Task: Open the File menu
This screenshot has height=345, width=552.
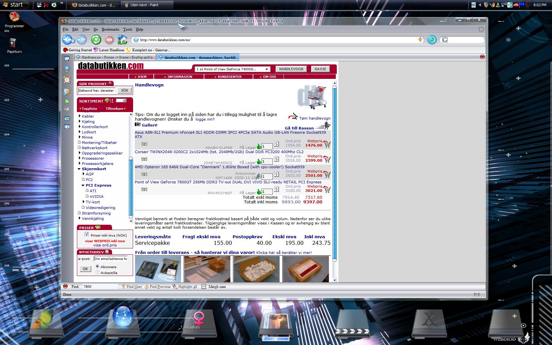Action: pos(65,29)
